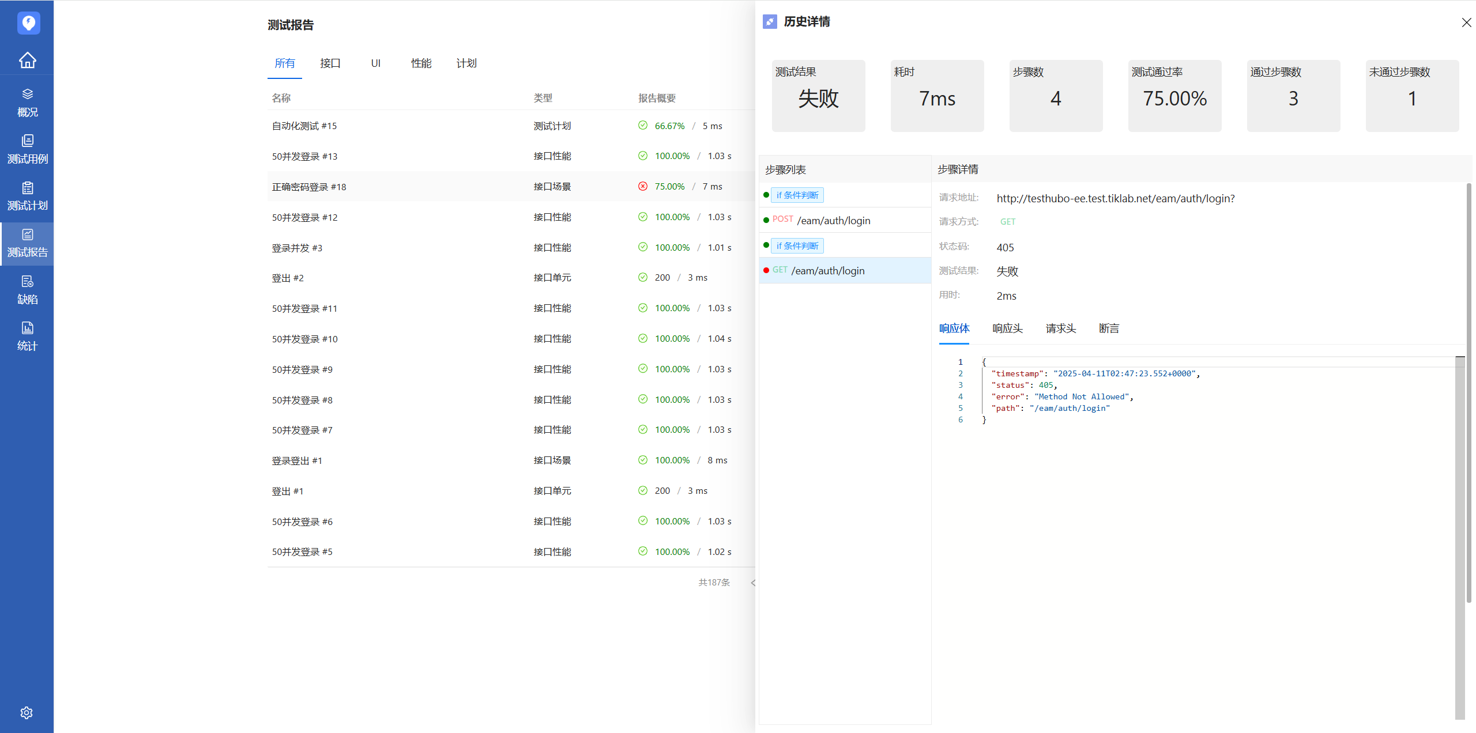Open the 测试用例 test cases section

(27, 149)
